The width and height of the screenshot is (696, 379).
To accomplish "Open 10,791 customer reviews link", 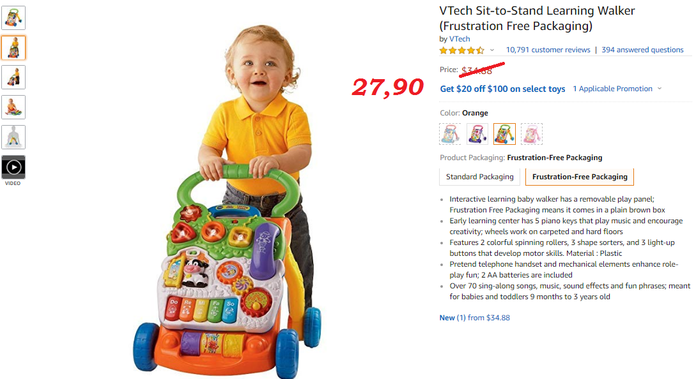I will tap(548, 50).
